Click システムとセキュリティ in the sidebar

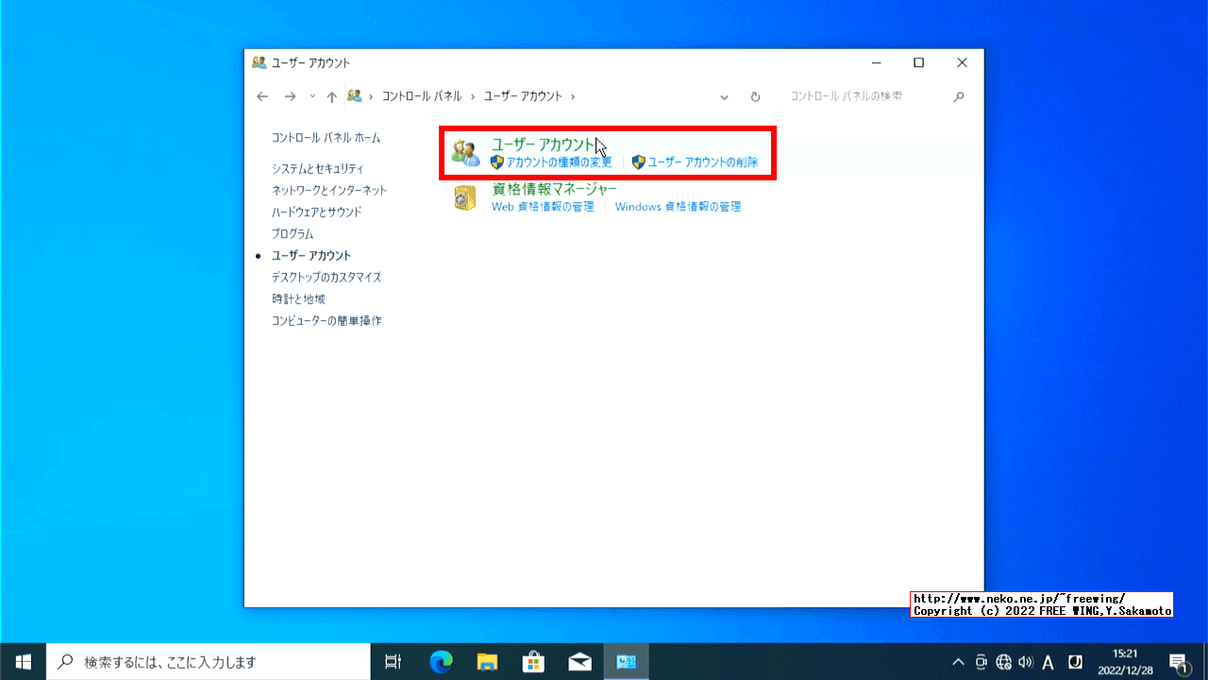320,168
